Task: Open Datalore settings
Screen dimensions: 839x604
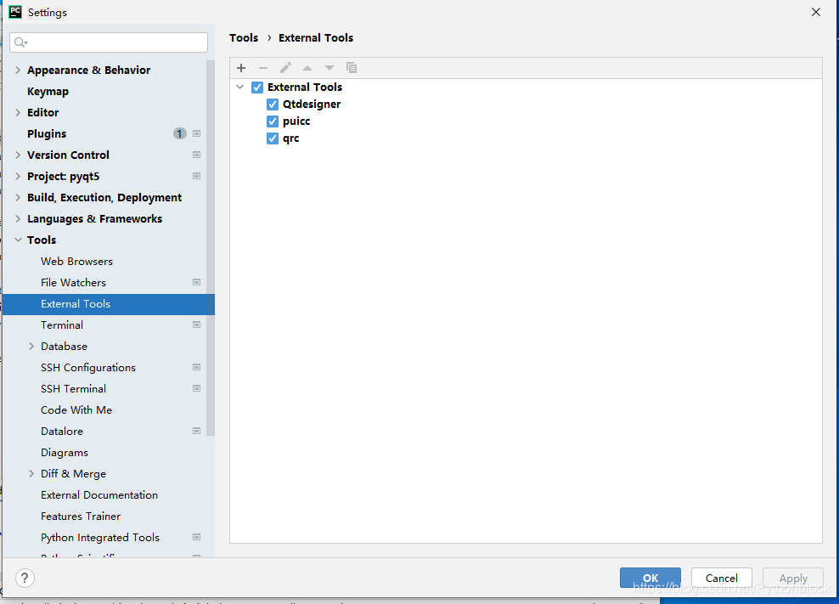Action: point(62,432)
